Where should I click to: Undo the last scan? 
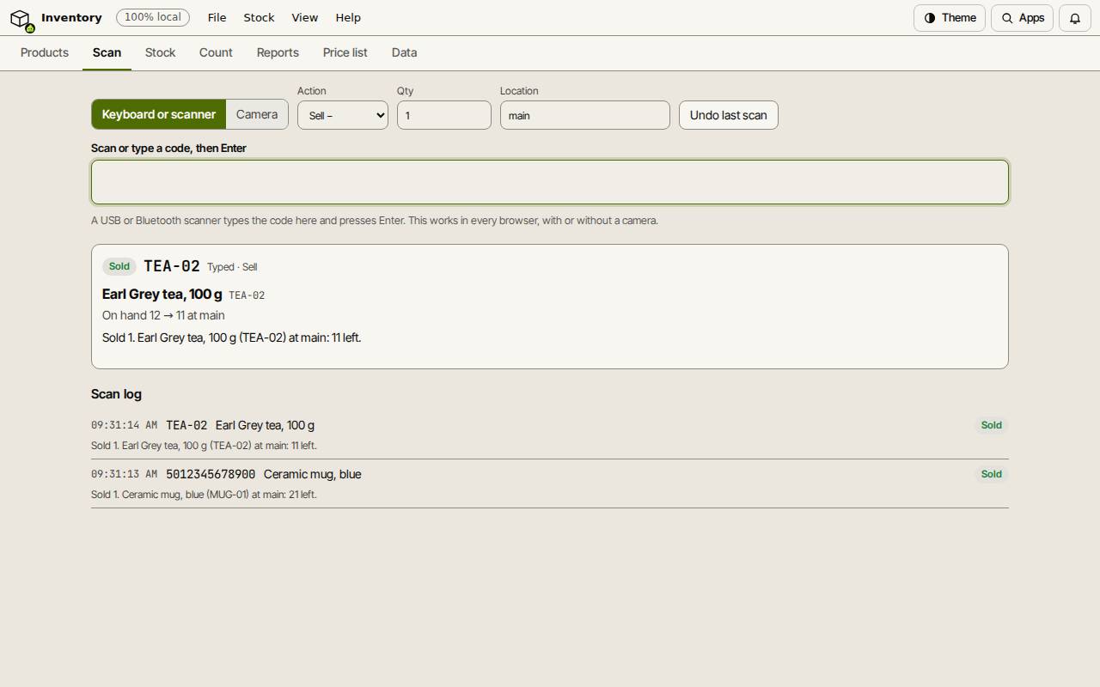click(729, 115)
